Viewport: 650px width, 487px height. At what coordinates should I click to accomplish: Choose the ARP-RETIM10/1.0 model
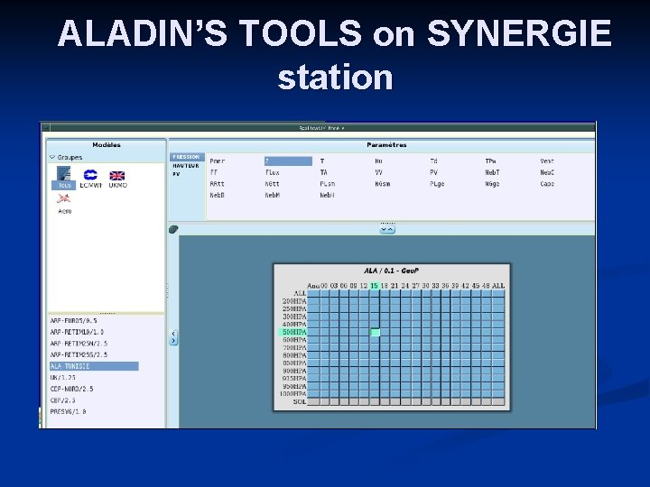(x=77, y=332)
